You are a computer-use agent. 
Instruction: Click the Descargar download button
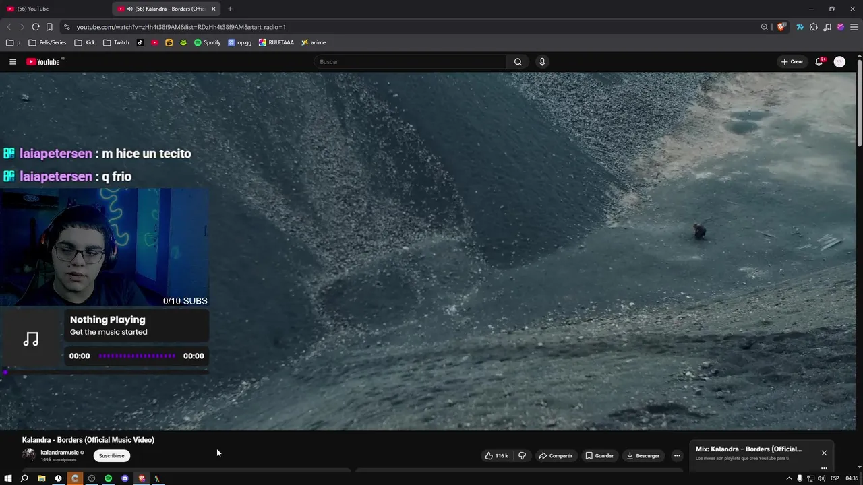643,456
